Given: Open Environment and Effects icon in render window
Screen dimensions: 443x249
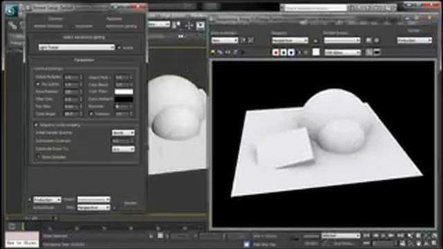Looking at the screenshot, I should point(377,40).
